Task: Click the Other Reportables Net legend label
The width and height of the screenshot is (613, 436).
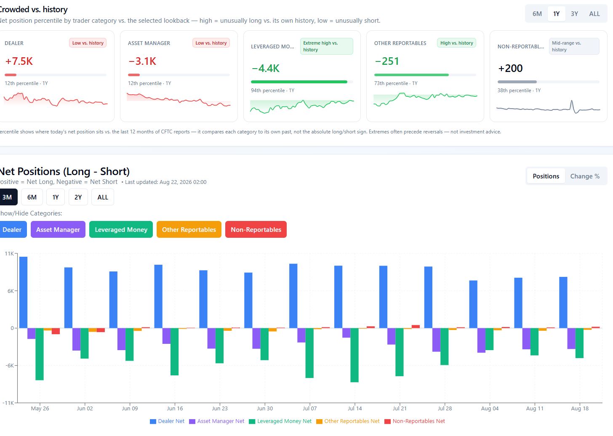Action: pos(352,421)
